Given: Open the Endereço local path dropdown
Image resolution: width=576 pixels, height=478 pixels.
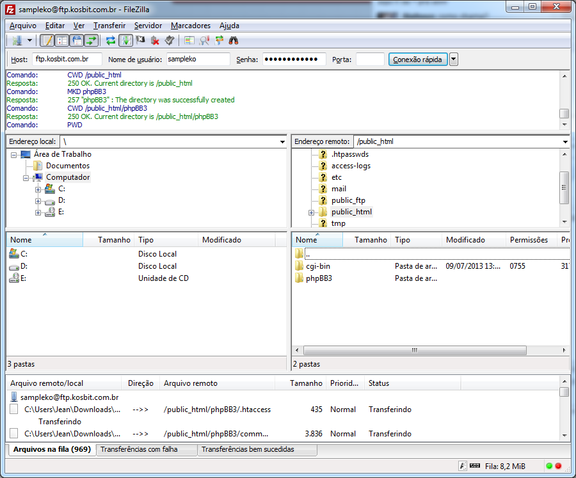Looking at the screenshot, I should pos(282,142).
